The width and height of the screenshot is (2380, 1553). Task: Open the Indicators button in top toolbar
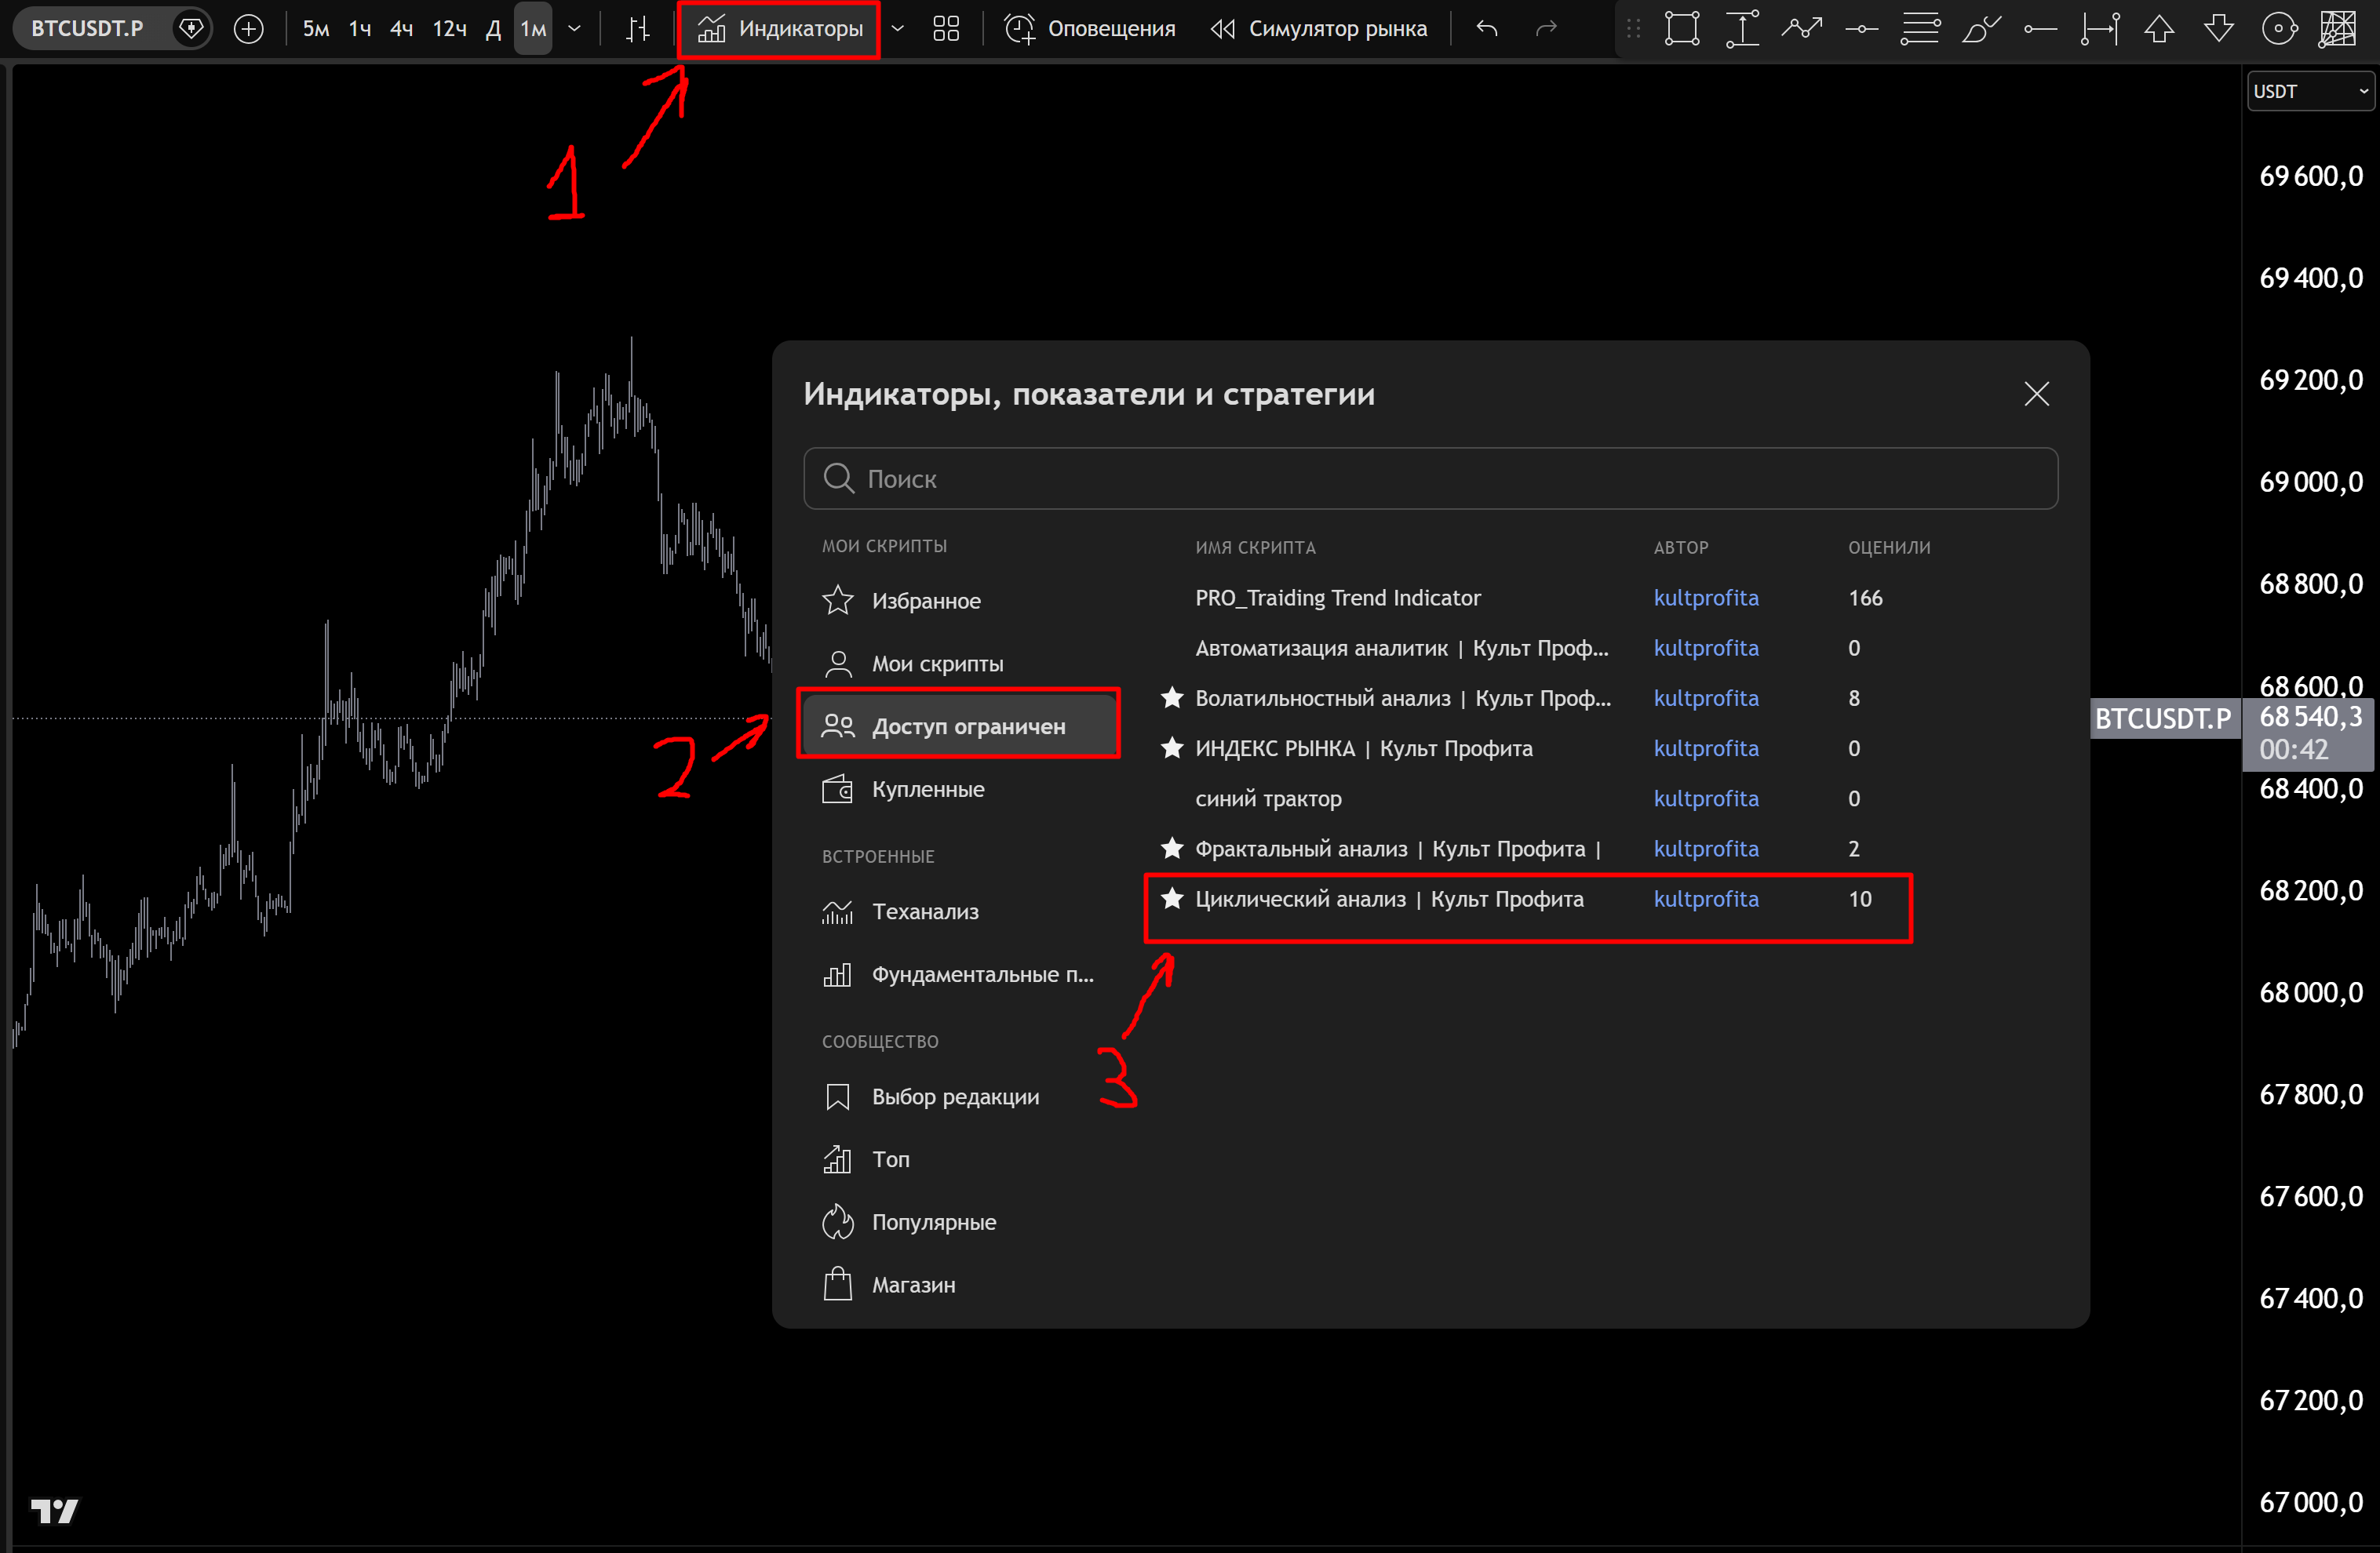[x=780, y=29]
